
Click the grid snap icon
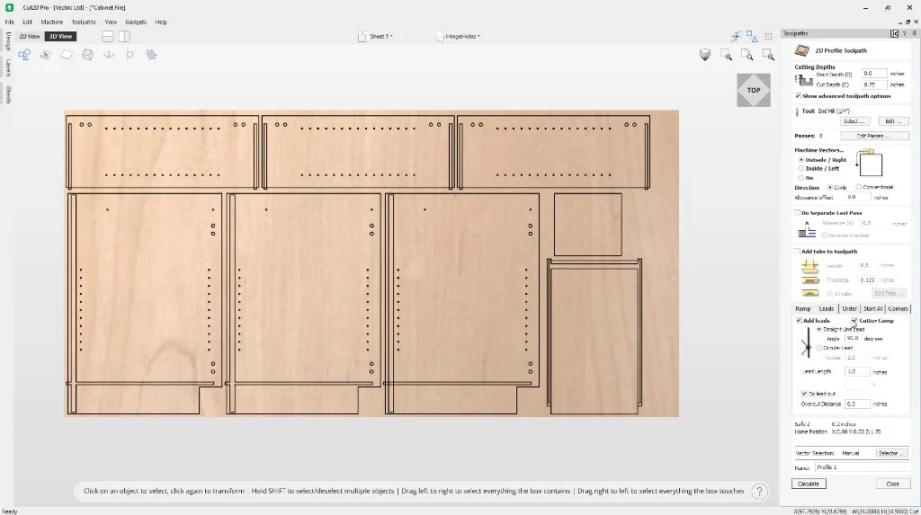(x=768, y=37)
